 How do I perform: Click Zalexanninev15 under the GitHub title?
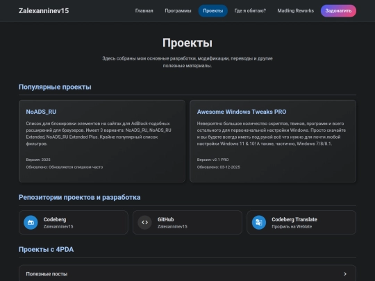pyautogui.click(x=172, y=226)
